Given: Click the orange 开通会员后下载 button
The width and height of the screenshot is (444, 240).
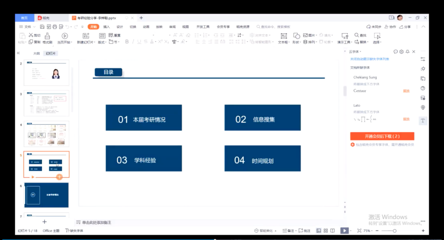Looking at the screenshot, I should 382,136.
